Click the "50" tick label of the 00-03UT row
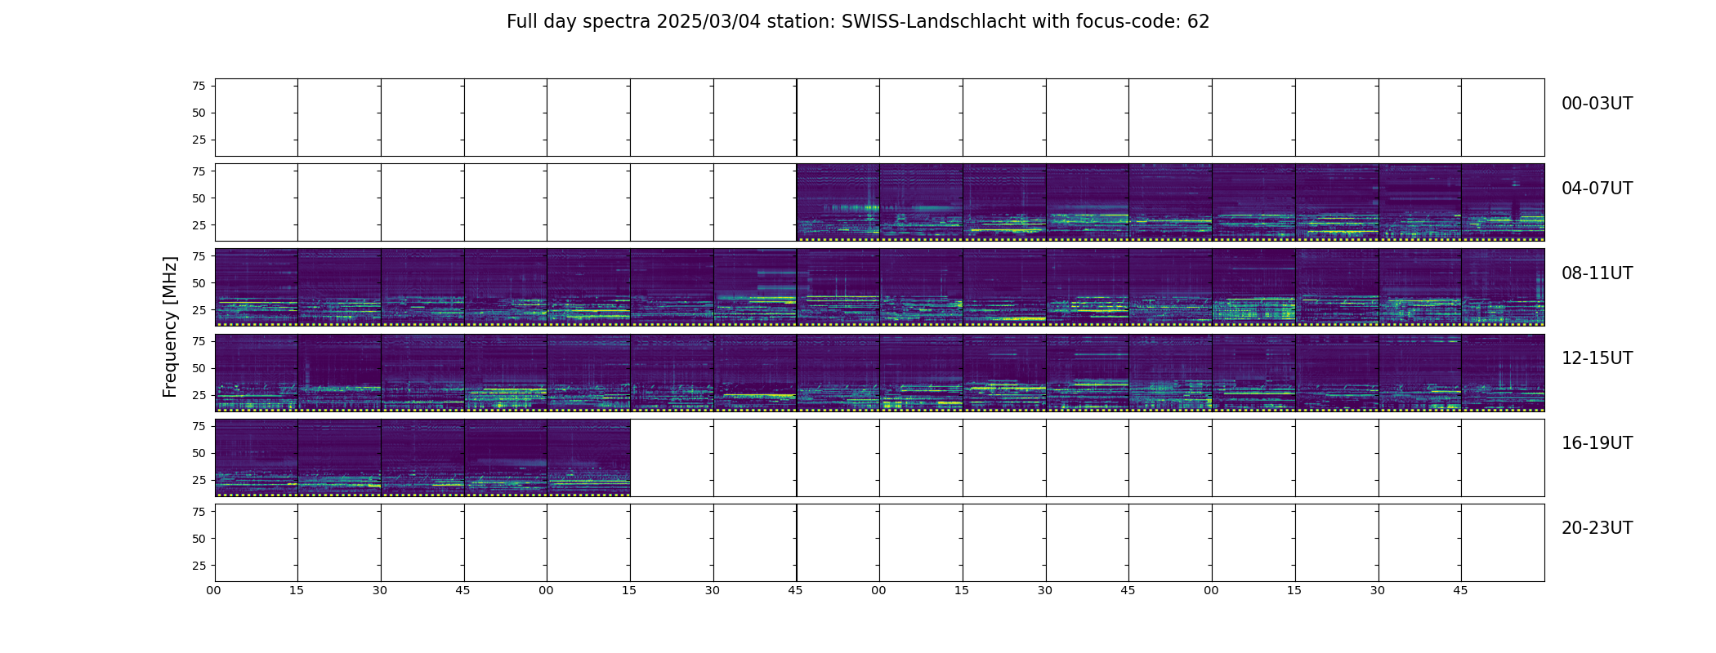Image resolution: width=1716 pixels, height=653 pixels. pos(199,113)
